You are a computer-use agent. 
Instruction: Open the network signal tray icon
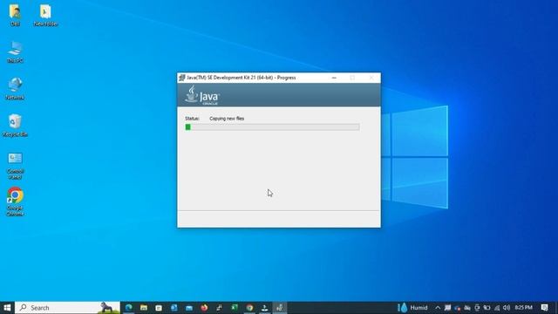497,308
